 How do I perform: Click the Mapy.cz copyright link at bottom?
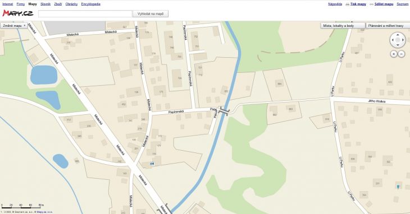pos(41,212)
